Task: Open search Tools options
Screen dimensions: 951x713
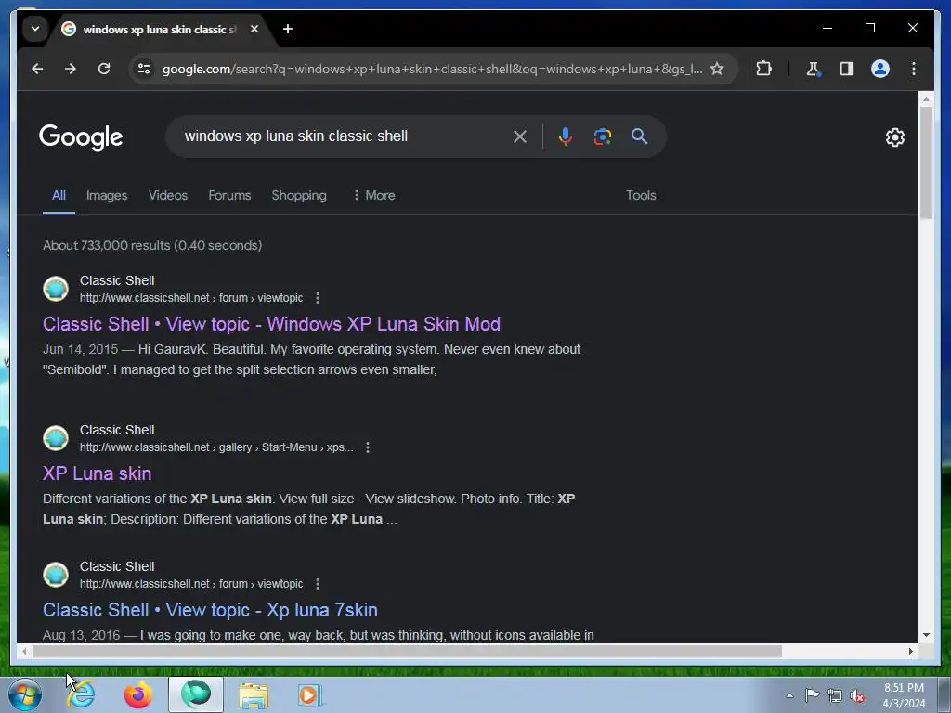Action: pos(641,195)
